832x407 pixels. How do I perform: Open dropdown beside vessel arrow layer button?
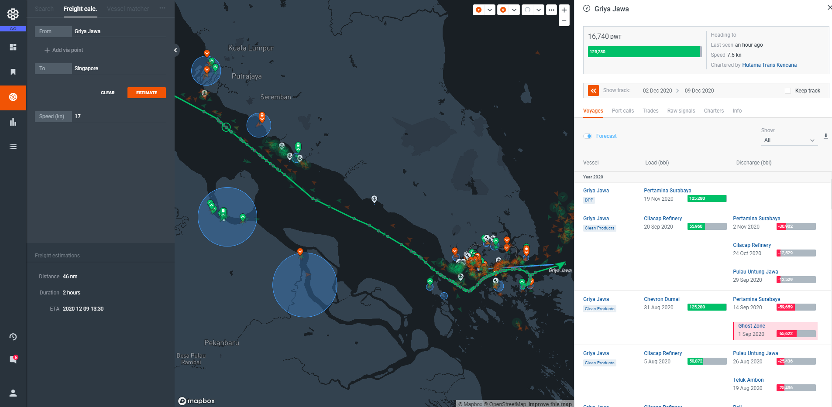coord(490,10)
